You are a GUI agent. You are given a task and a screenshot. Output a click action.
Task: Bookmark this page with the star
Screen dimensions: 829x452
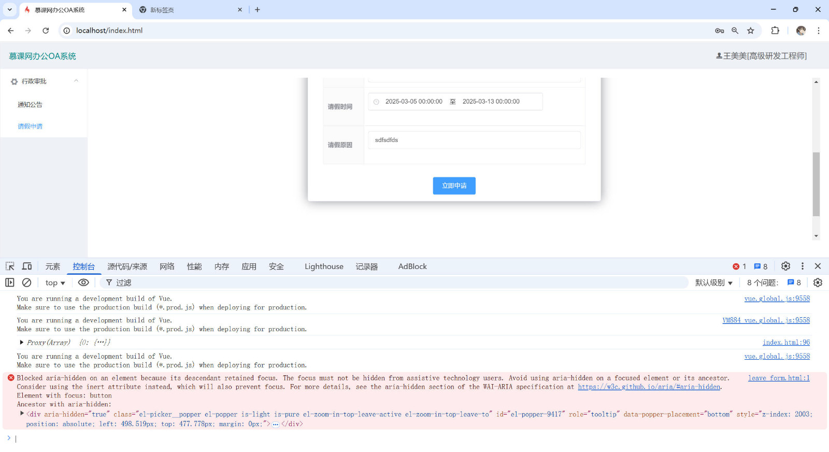750,31
